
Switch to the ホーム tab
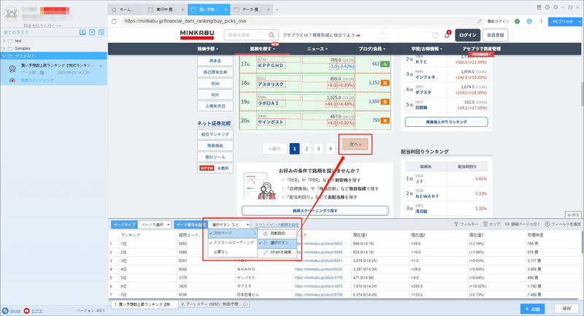pyautogui.click(x=126, y=9)
